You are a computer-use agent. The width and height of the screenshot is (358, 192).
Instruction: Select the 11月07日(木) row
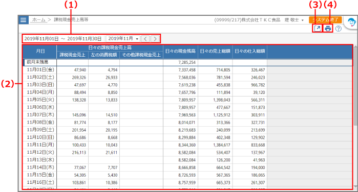[187, 115]
